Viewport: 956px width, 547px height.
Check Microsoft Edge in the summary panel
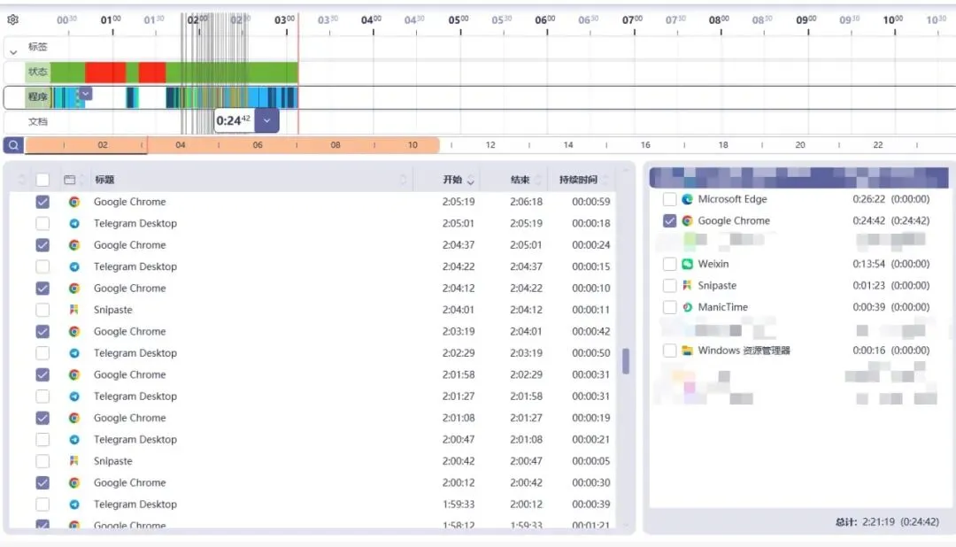[669, 199]
